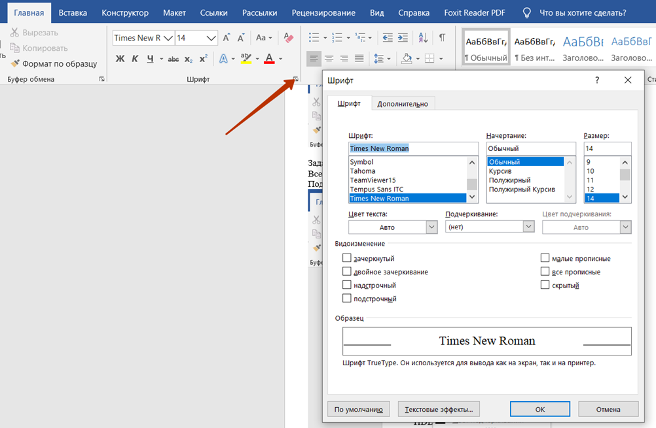Screen dimensions: 656x428
Task: Enable the зачеркнутый checkbox
Action: click(x=346, y=258)
